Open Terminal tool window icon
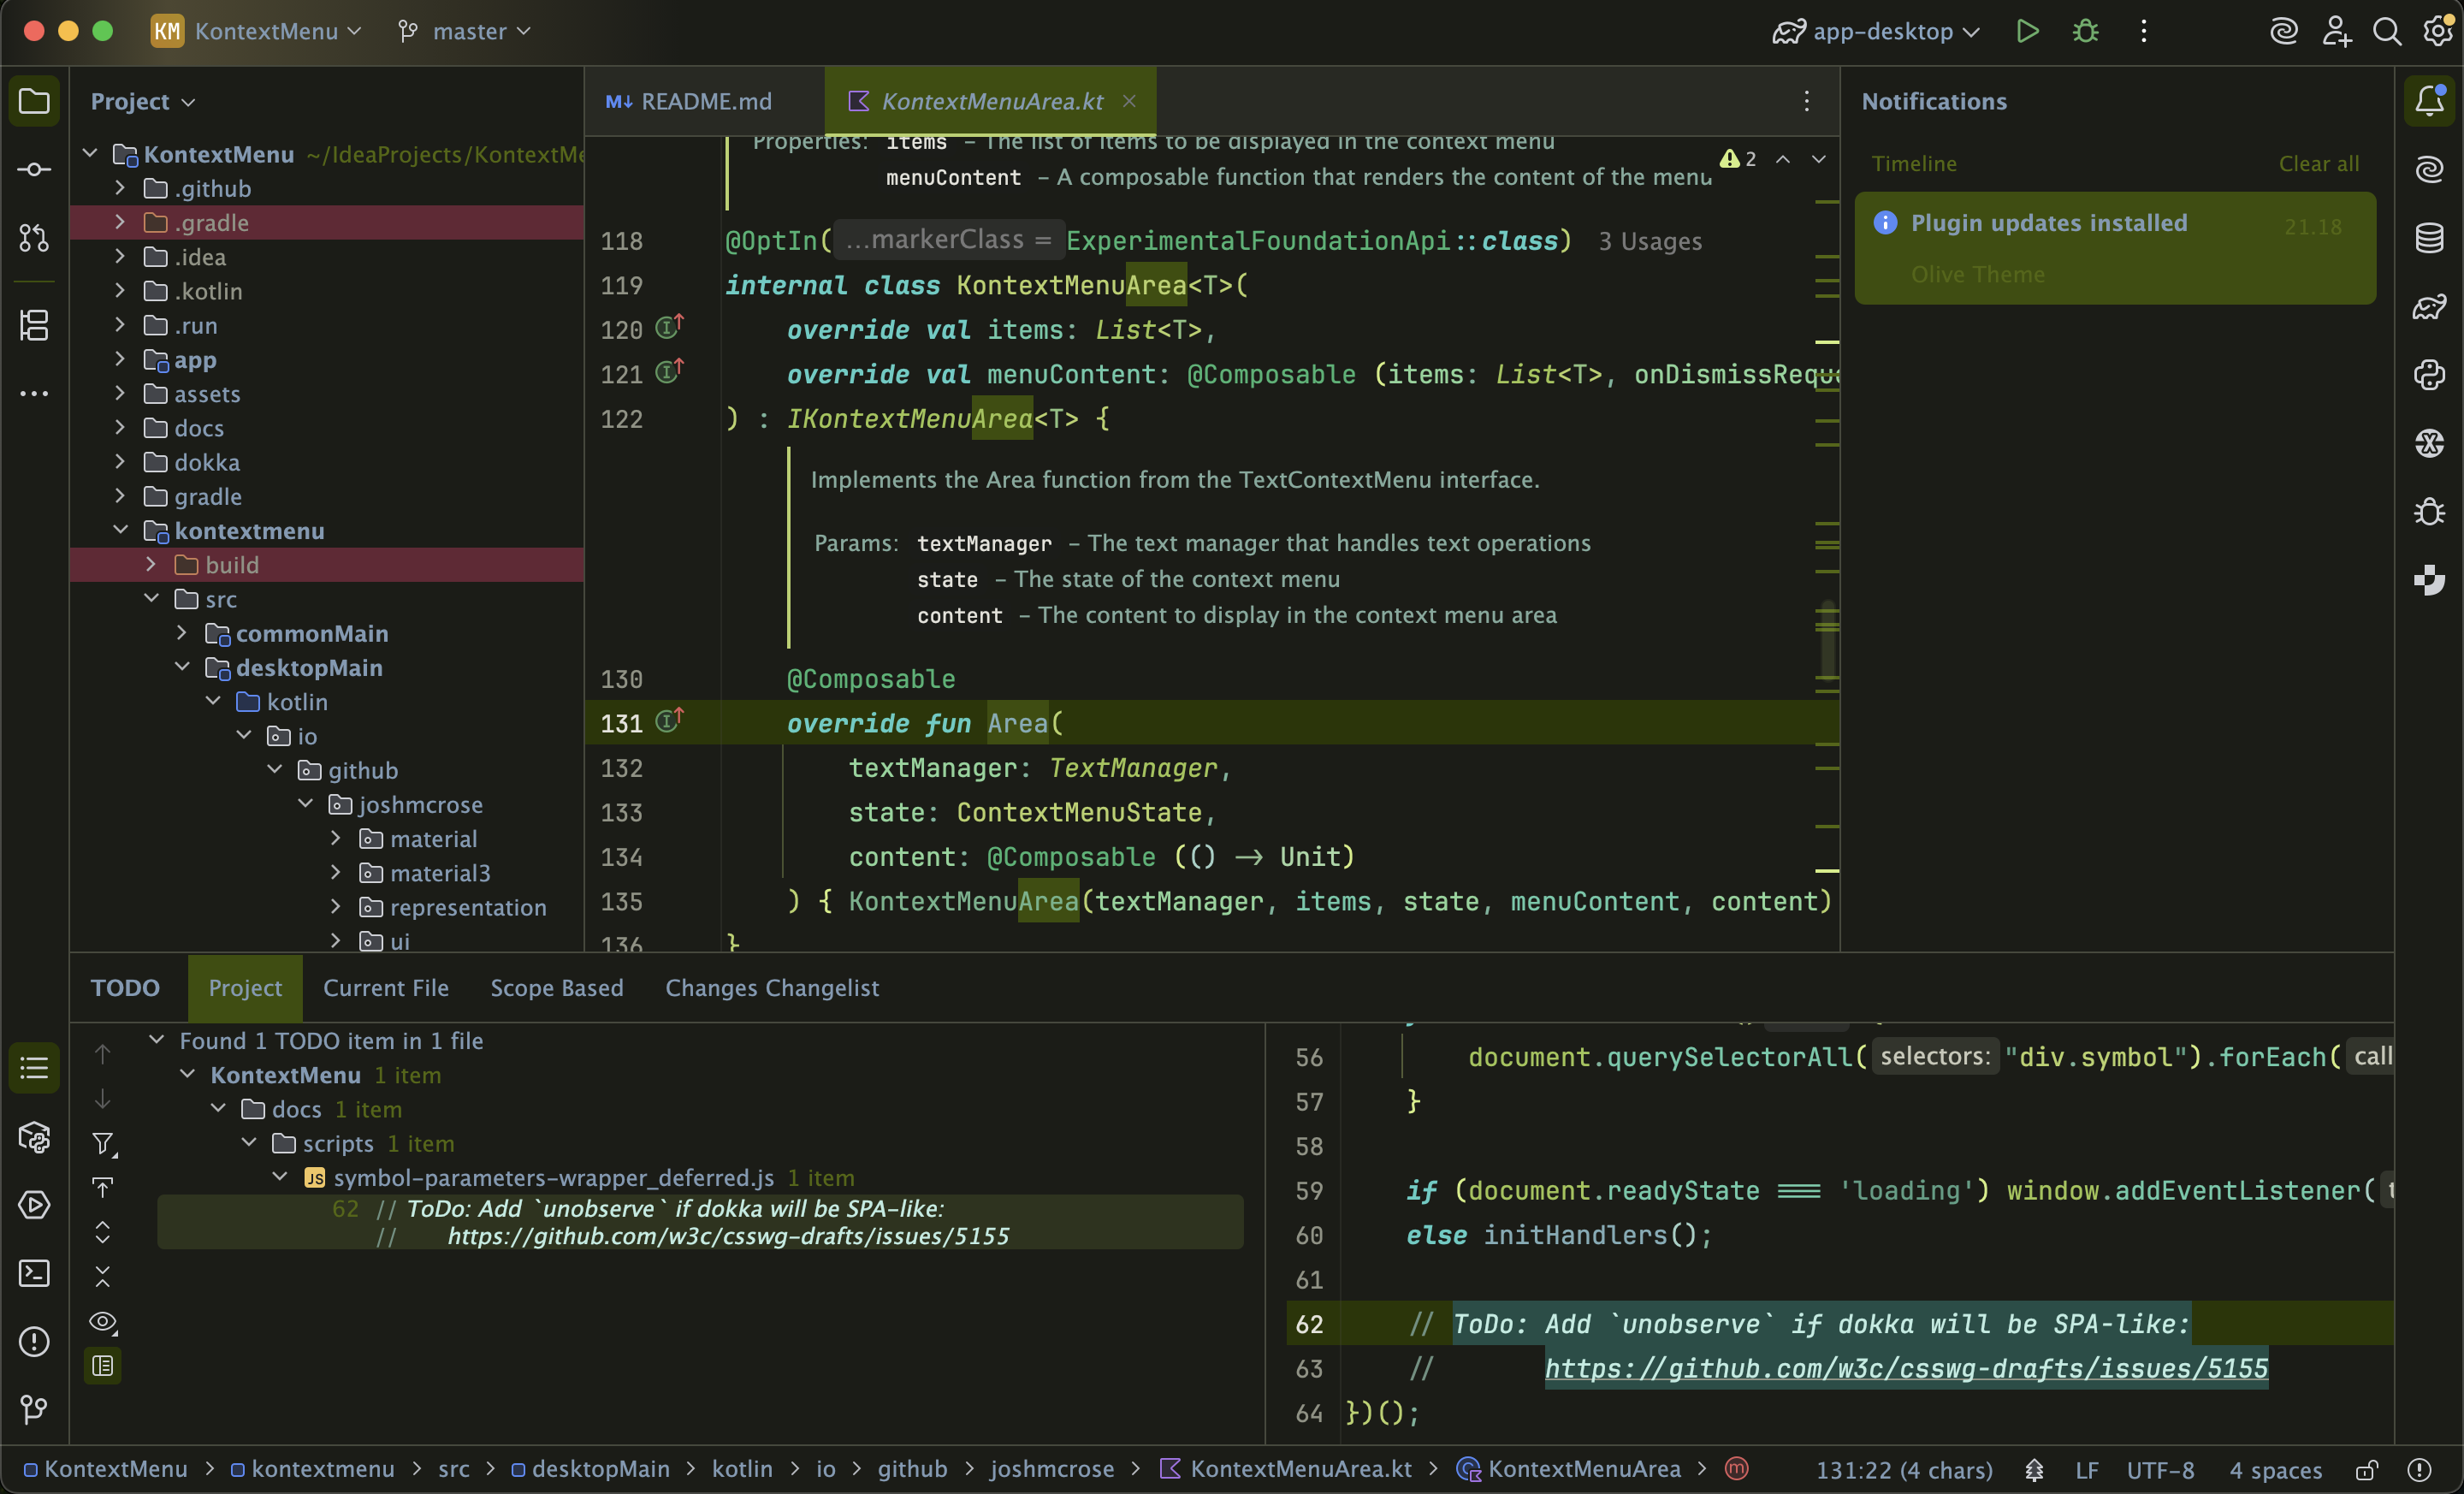 pos(34,1273)
